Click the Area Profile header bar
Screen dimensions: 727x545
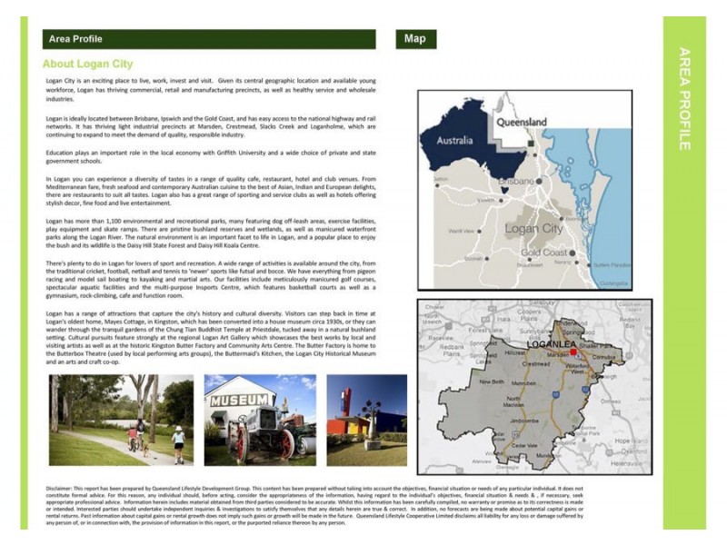(x=209, y=39)
